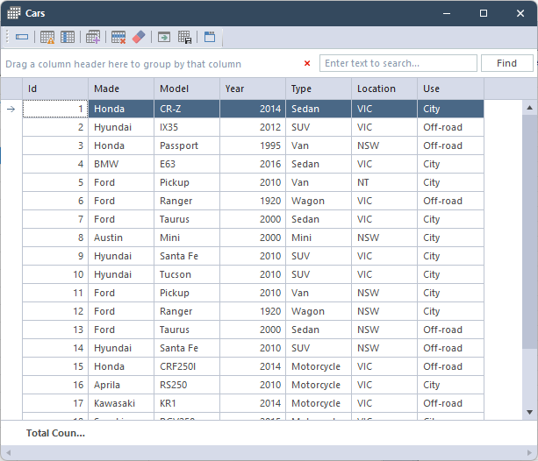Select Off-road use cell in row 13
538x461 pixels.
[450, 330]
